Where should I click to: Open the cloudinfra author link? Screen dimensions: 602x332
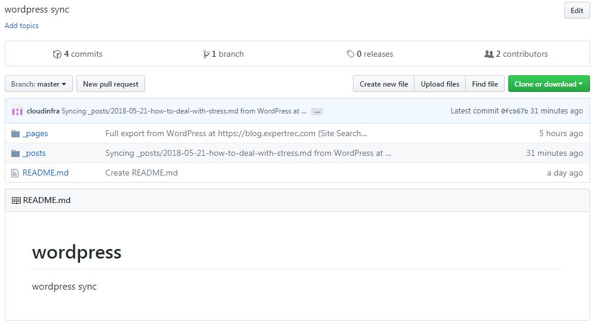pos(43,111)
